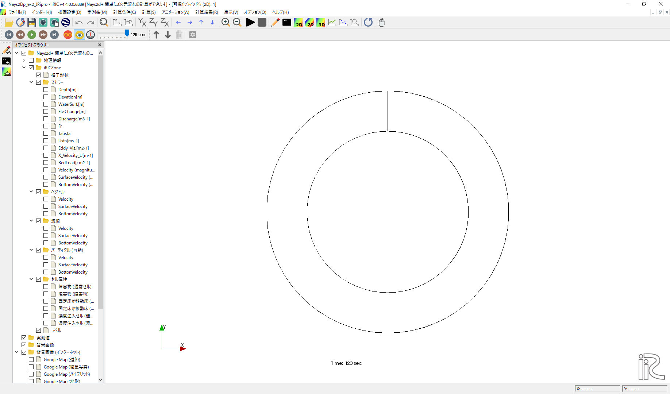Collapse the iRICZone folder
The height and width of the screenshot is (394, 670).
24,67
